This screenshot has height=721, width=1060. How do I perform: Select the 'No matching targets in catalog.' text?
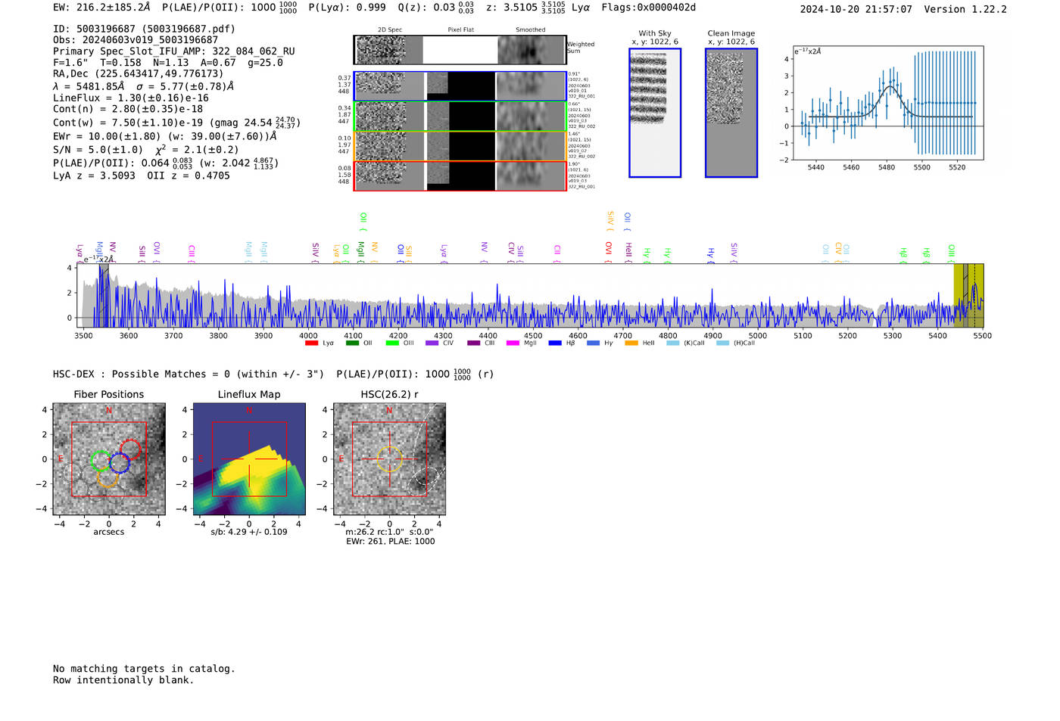tap(144, 669)
